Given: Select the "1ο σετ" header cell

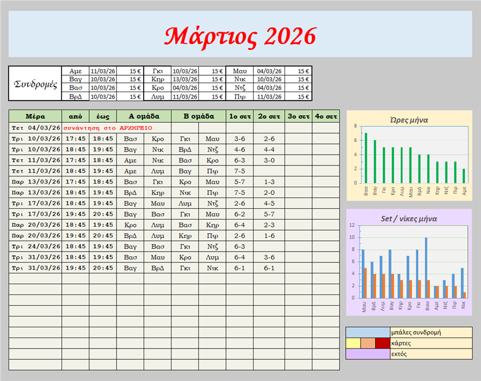Looking at the screenshot, I should click(240, 116).
